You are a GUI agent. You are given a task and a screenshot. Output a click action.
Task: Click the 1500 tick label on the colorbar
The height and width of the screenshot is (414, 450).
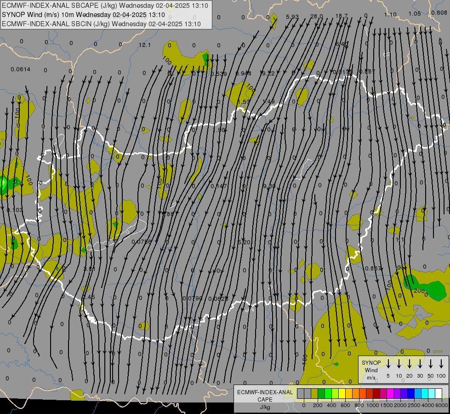coord(386,405)
